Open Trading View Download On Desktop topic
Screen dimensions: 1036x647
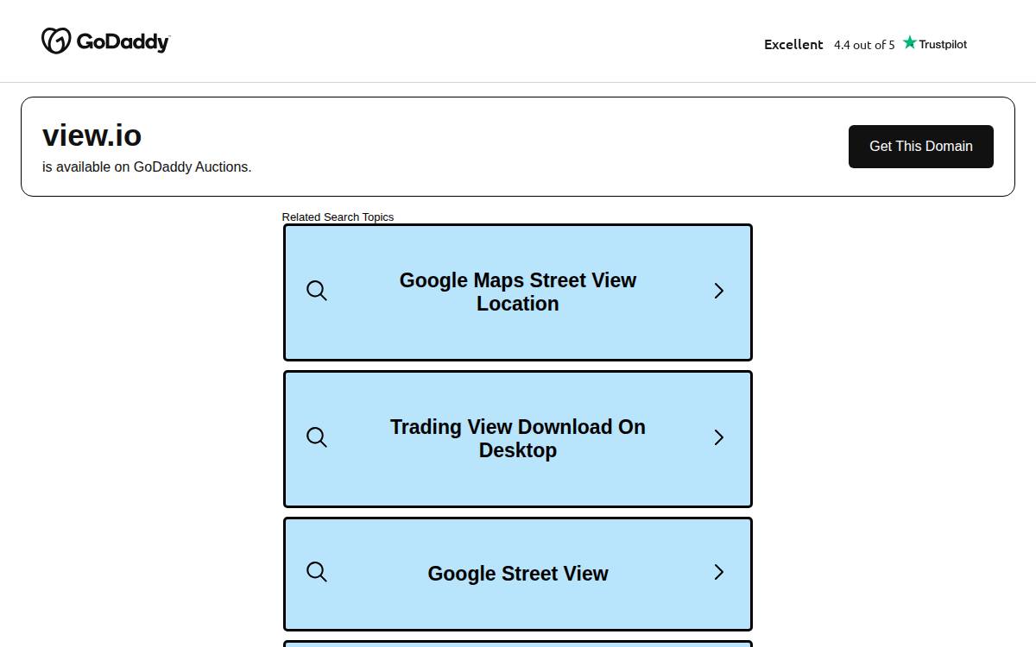518,439
